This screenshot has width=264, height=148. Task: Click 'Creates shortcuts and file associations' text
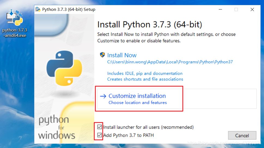pos(145,79)
